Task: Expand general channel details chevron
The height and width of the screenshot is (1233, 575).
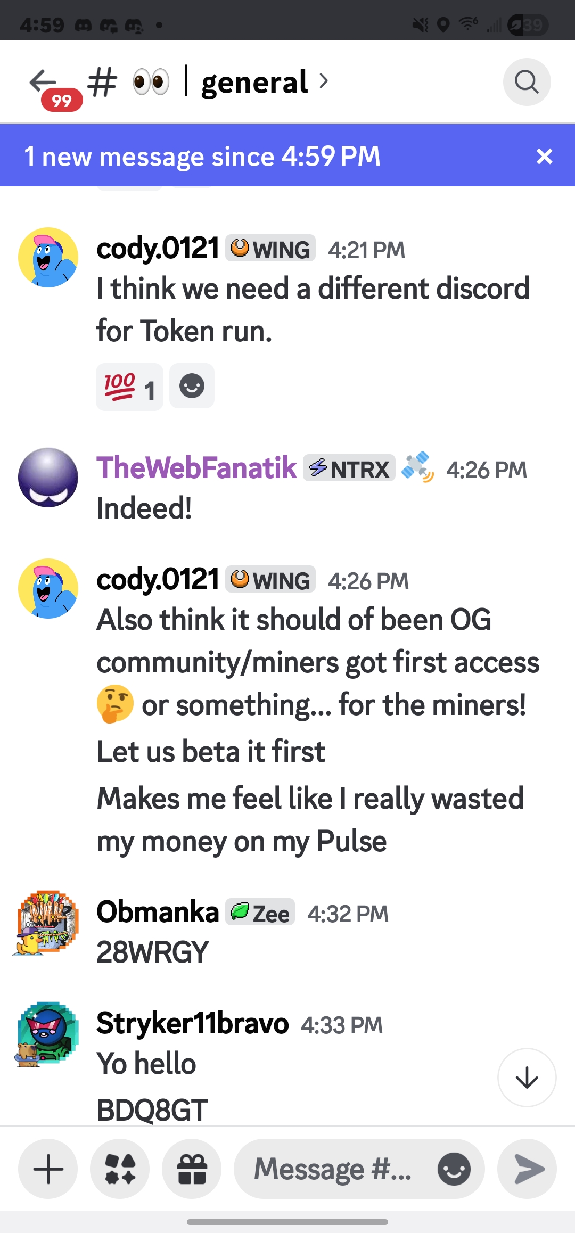Action: point(324,81)
